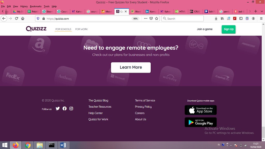The width and height of the screenshot is (265, 149).
Task: Show hidden system tray icons
Action: coord(231,145)
